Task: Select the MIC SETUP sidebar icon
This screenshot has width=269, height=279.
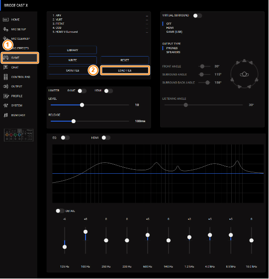Action: pyautogui.click(x=5, y=29)
